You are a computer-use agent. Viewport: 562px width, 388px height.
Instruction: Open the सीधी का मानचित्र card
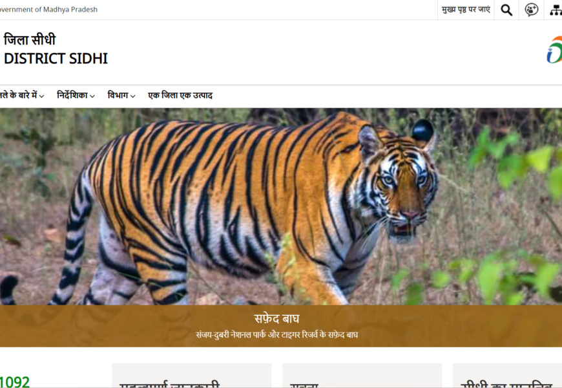507,376
